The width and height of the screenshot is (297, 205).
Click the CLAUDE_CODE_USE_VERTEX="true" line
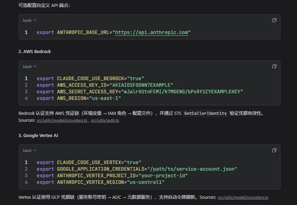89,162
